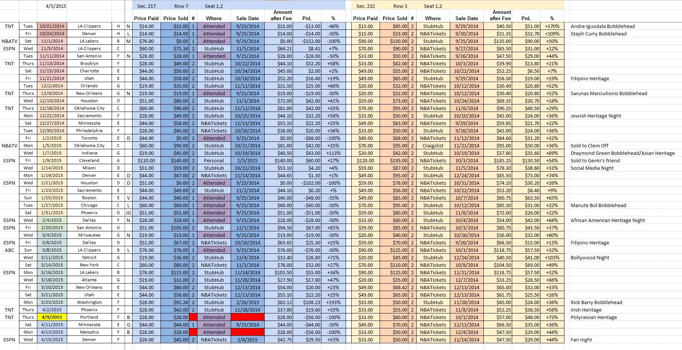Select the $108.23 PnL cell
The width and height of the screenshot is (682, 350).
307,302
